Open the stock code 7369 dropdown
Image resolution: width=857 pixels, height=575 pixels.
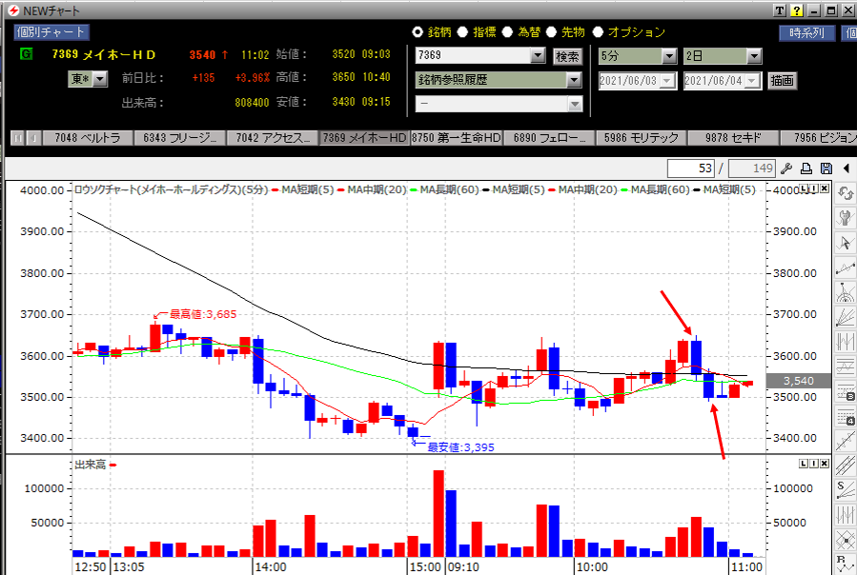(x=538, y=55)
